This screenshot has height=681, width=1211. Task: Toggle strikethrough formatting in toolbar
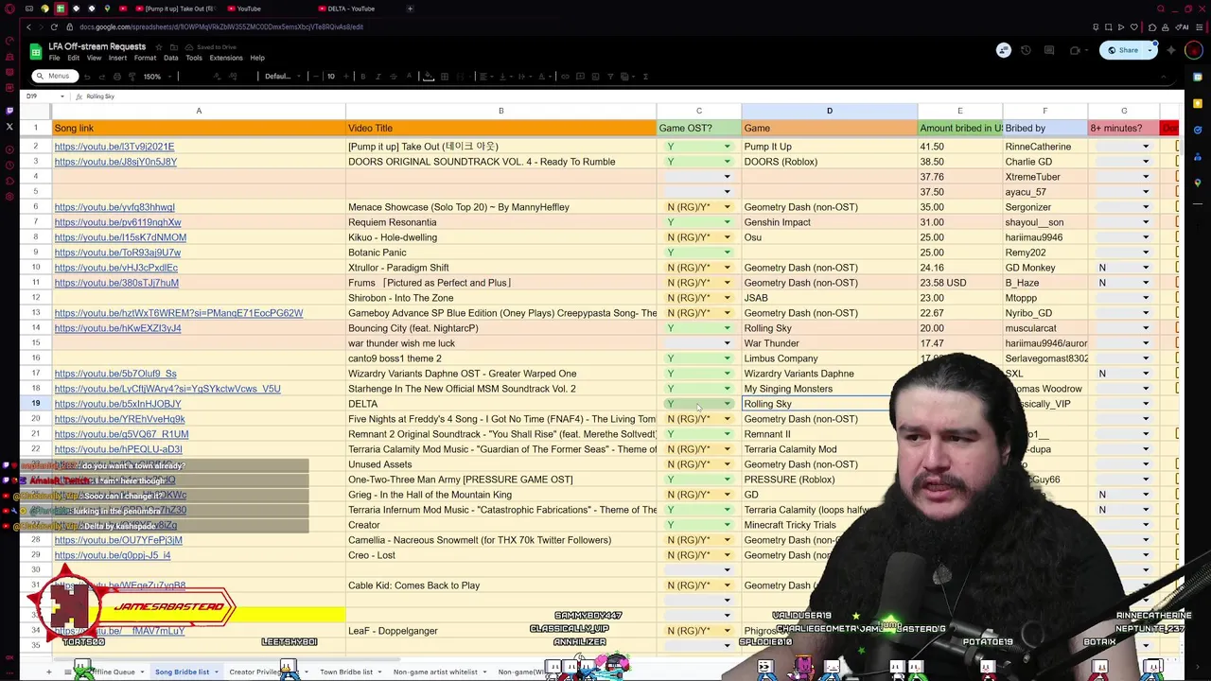point(394,77)
